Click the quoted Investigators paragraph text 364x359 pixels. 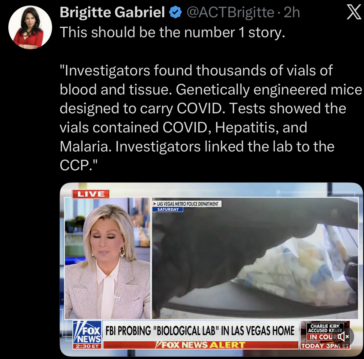[211, 118]
